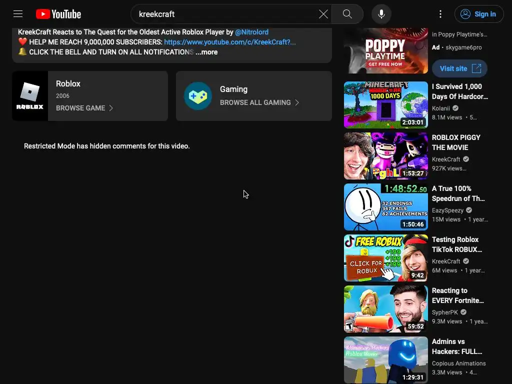Go to the YouTube home logo
This screenshot has height=384, width=512.
[x=58, y=14]
